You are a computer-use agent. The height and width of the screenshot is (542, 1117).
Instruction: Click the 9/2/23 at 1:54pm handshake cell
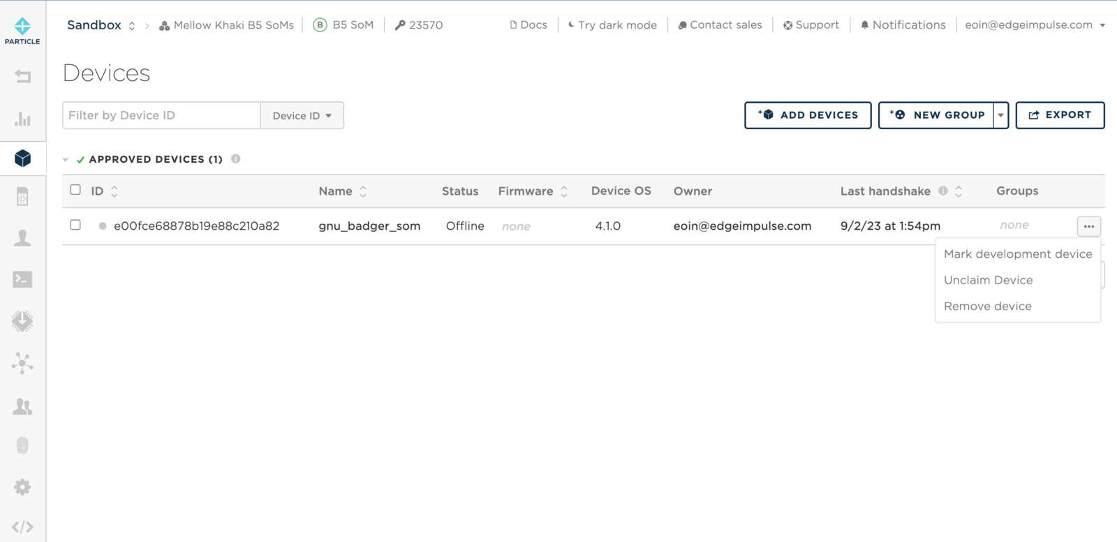click(890, 226)
